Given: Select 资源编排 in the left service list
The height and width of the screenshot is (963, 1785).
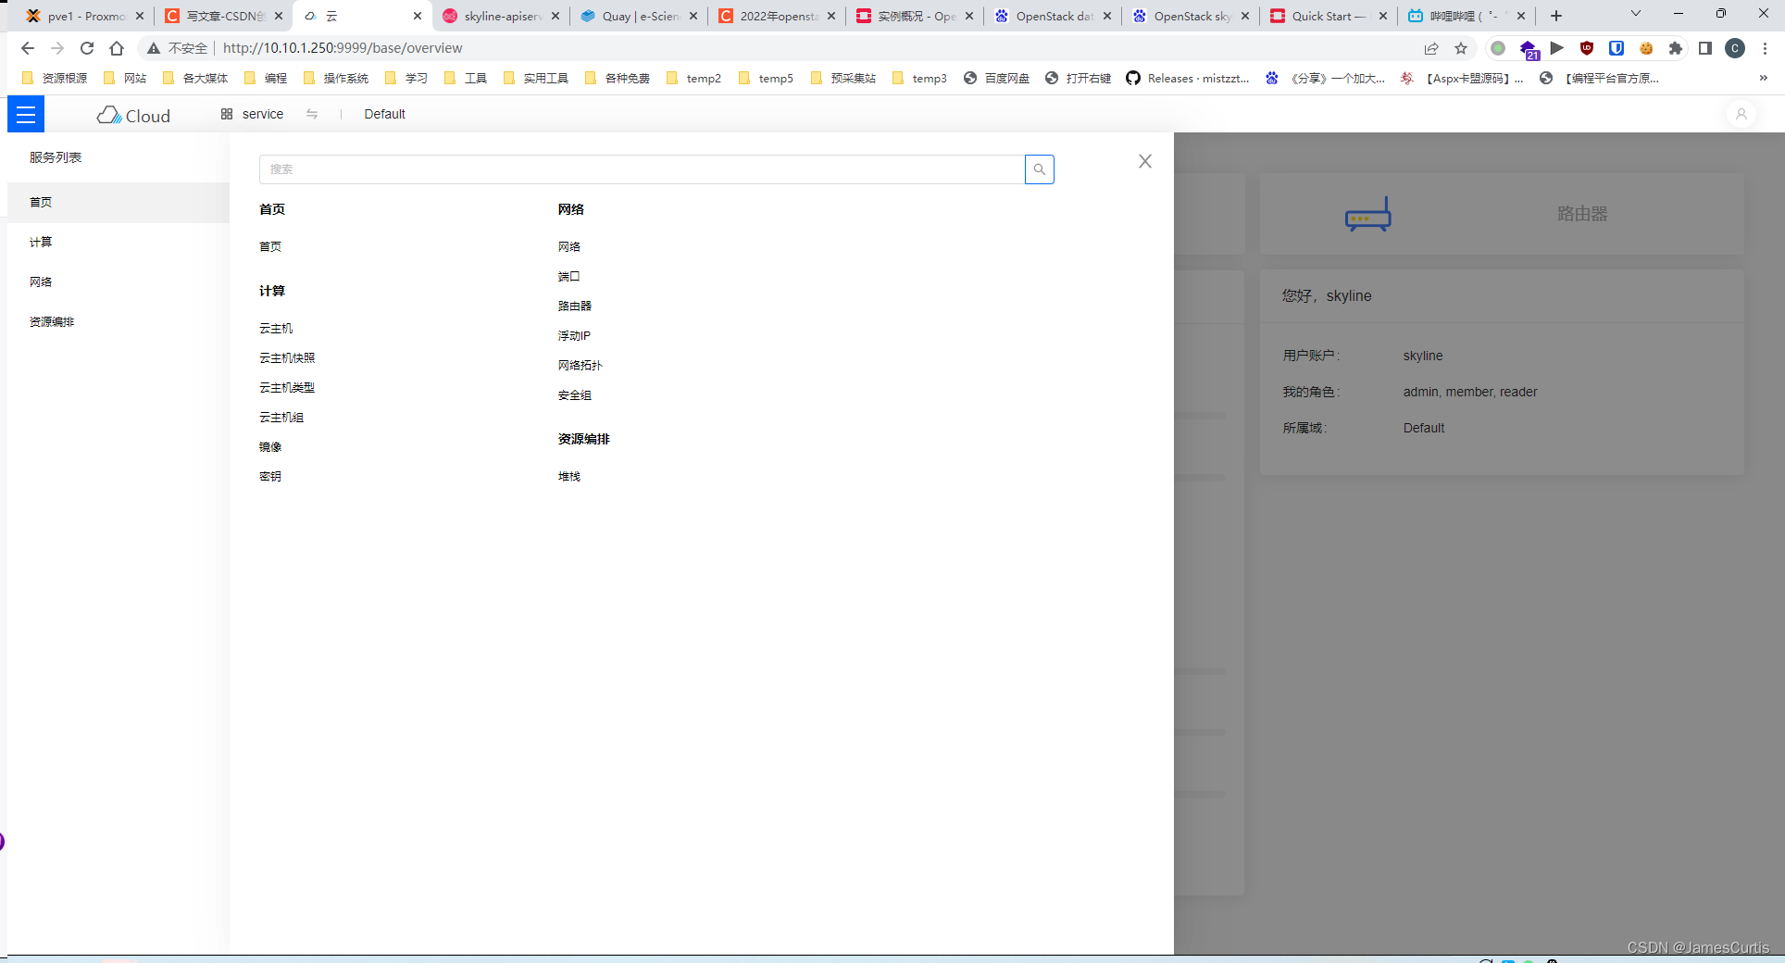Looking at the screenshot, I should 119,321.
